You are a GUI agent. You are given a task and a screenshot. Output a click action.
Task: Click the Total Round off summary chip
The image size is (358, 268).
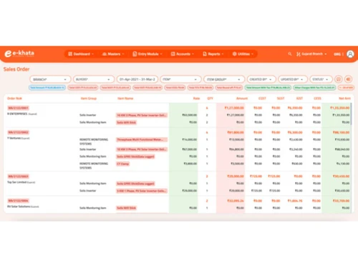pos(229,88)
